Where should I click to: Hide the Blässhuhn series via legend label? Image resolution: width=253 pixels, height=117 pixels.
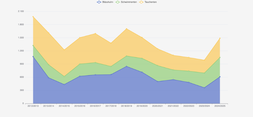(x=108, y=2)
